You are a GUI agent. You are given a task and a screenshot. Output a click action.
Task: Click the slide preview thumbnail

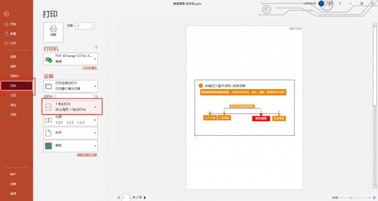[x=245, y=107]
